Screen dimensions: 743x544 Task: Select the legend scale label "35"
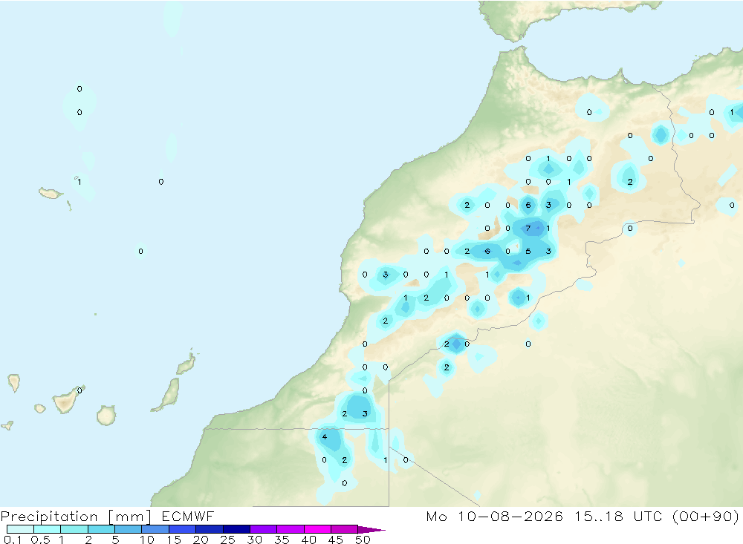(x=282, y=540)
